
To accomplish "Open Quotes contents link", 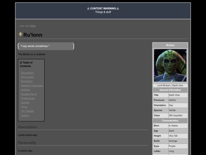I will coord(25,103).
